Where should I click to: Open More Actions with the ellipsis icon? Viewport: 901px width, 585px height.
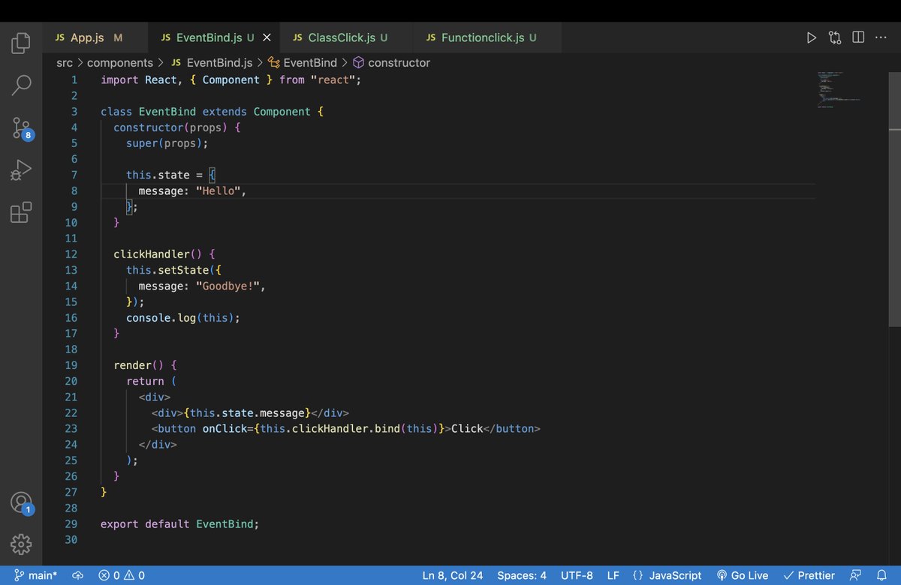pyautogui.click(x=881, y=37)
